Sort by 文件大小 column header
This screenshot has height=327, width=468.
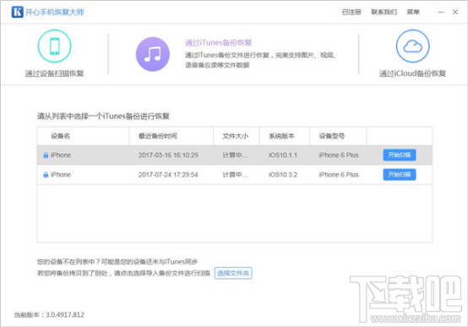pyautogui.click(x=237, y=136)
